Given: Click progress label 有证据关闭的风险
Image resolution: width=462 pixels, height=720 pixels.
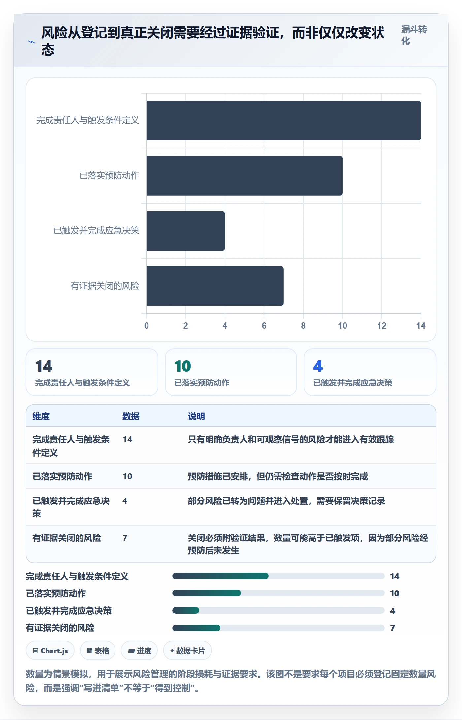Looking at the screenshot, I should [60, 628].
